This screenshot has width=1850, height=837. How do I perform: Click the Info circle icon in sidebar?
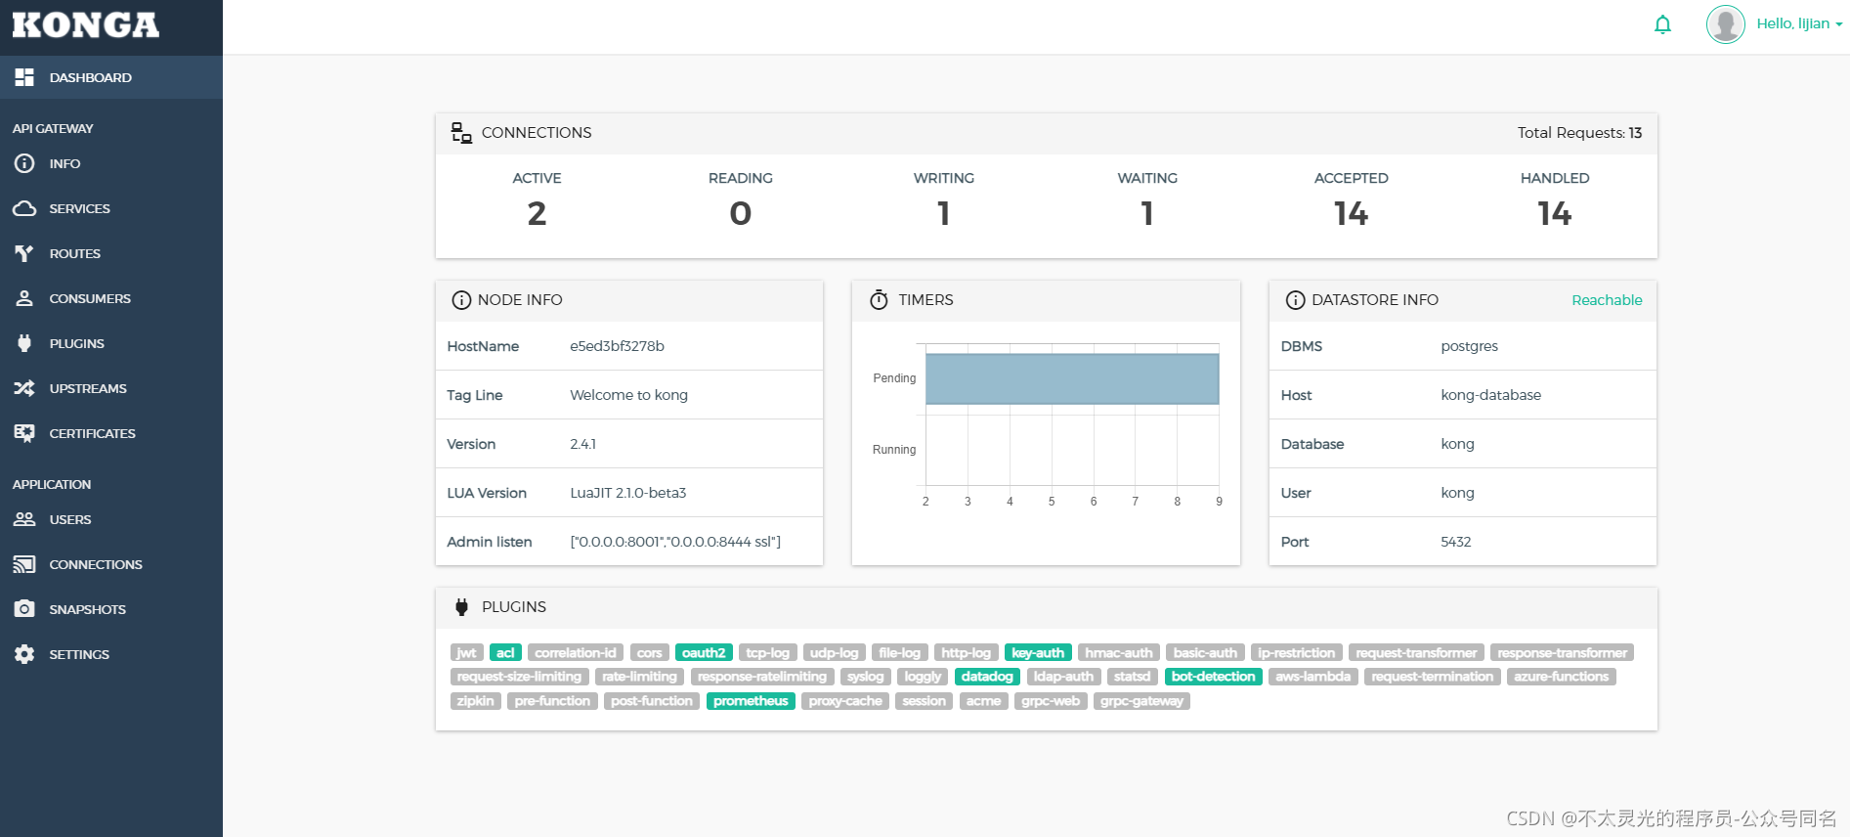pyautogui.click(x=24, y=163)
